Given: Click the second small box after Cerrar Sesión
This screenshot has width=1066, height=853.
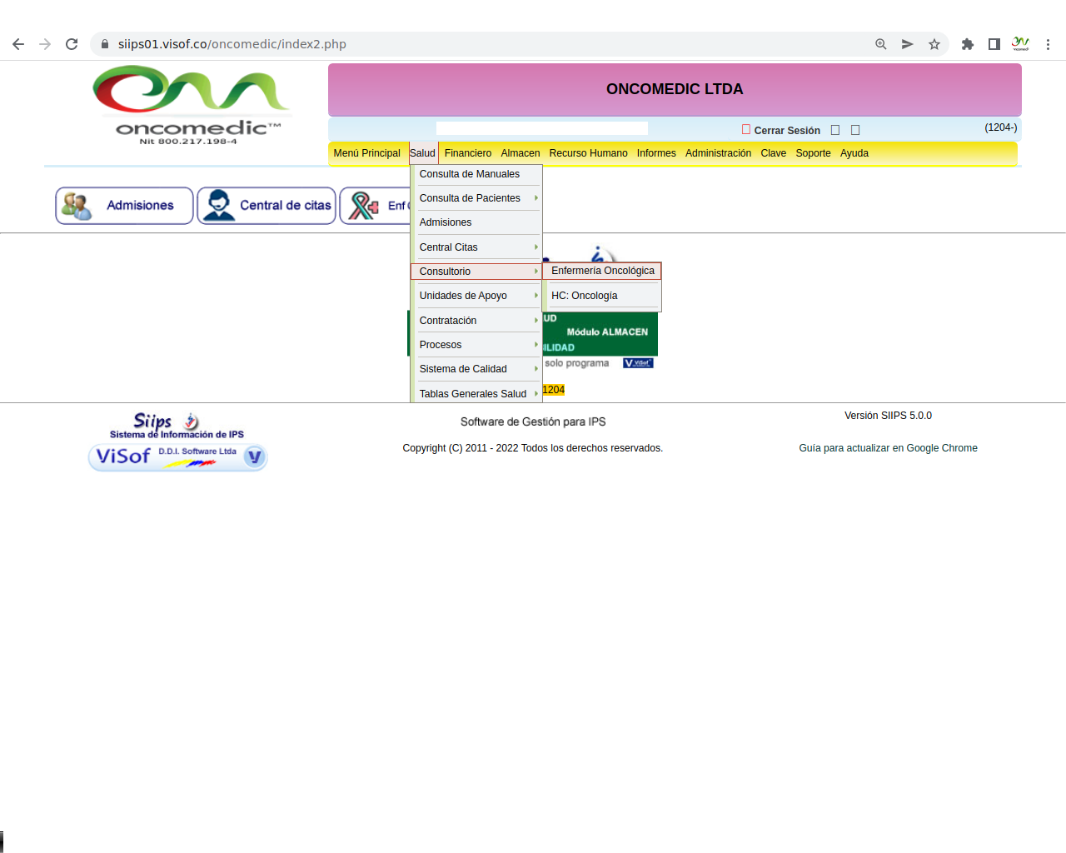Looking at the screenshot, I should pyautogui.click(x=855, y=130).
